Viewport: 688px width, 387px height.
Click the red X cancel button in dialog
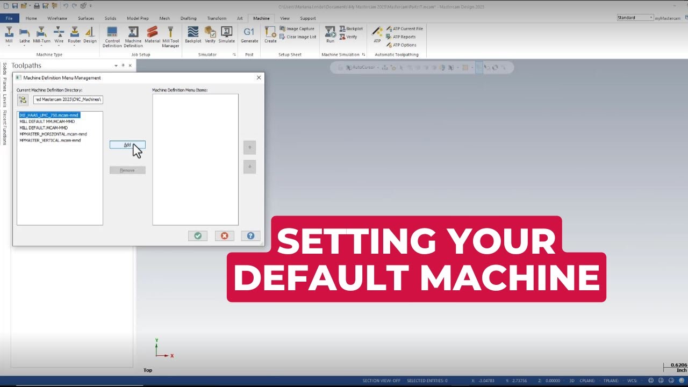point(224,235)
